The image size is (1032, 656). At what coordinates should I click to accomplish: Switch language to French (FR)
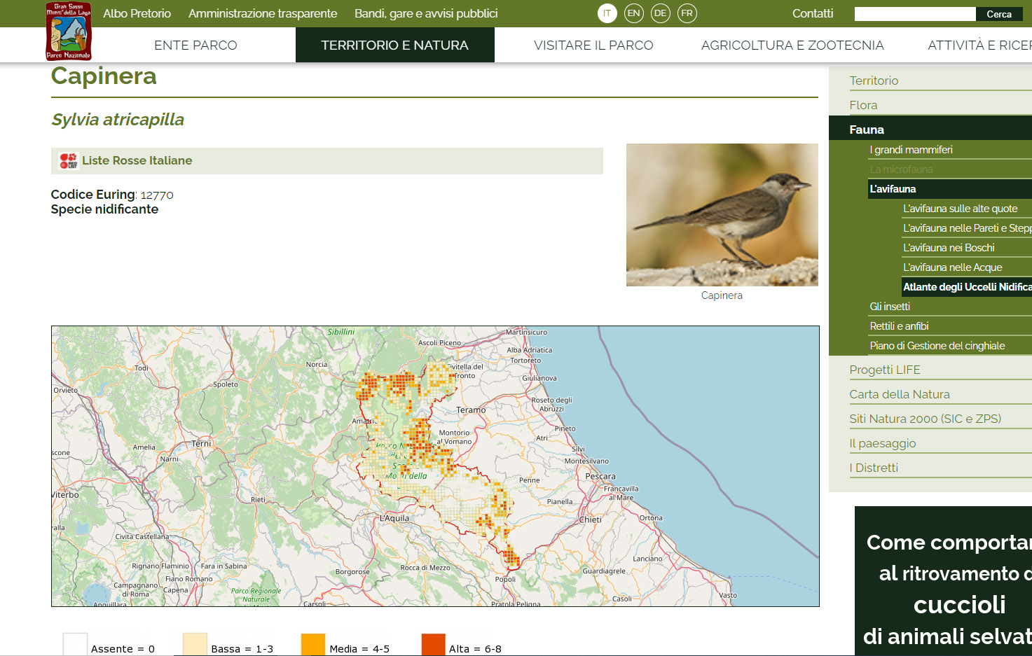coord(687,13)
